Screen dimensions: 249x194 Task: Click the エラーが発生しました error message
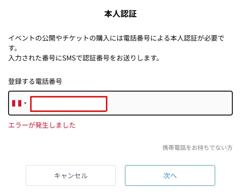click(x=42, y=125)
